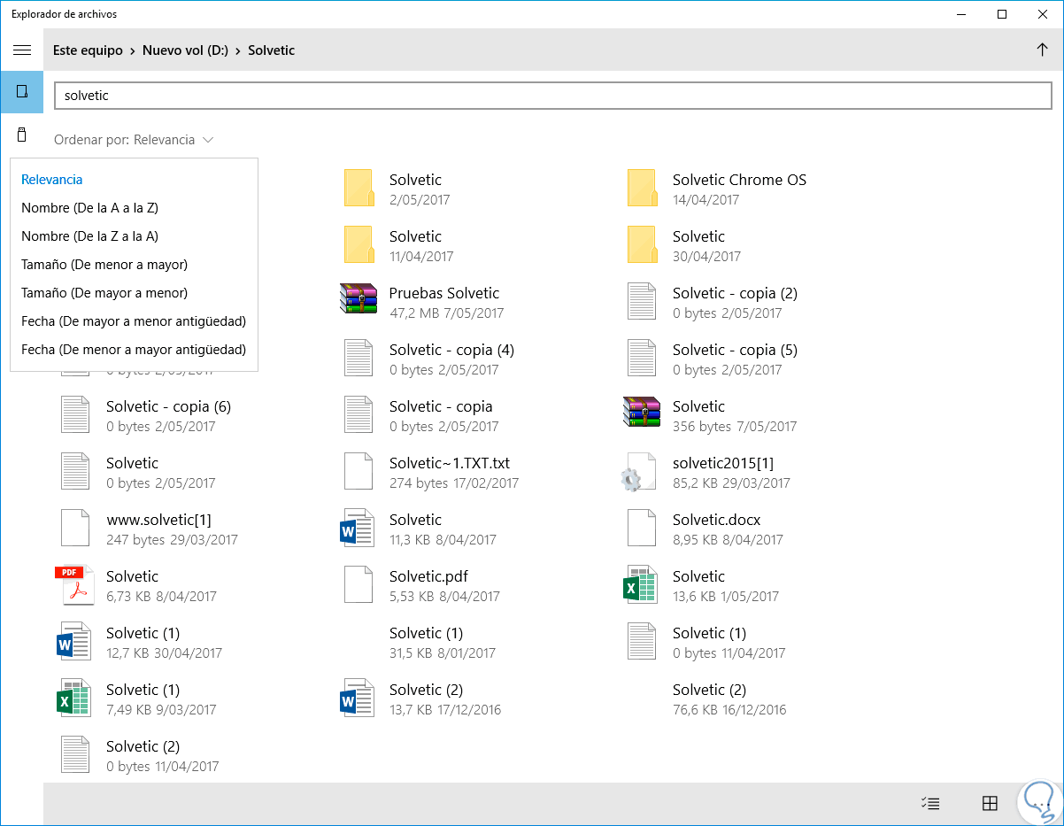
Task: Open Solvetic - copia (5) text file icon
Action: pos(641,359)
